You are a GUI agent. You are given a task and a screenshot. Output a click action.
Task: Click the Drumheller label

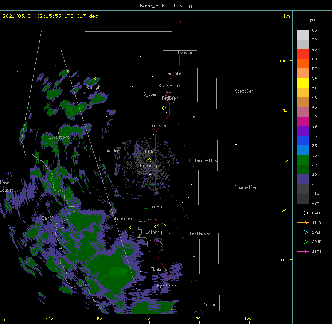(x=246, y=187)
